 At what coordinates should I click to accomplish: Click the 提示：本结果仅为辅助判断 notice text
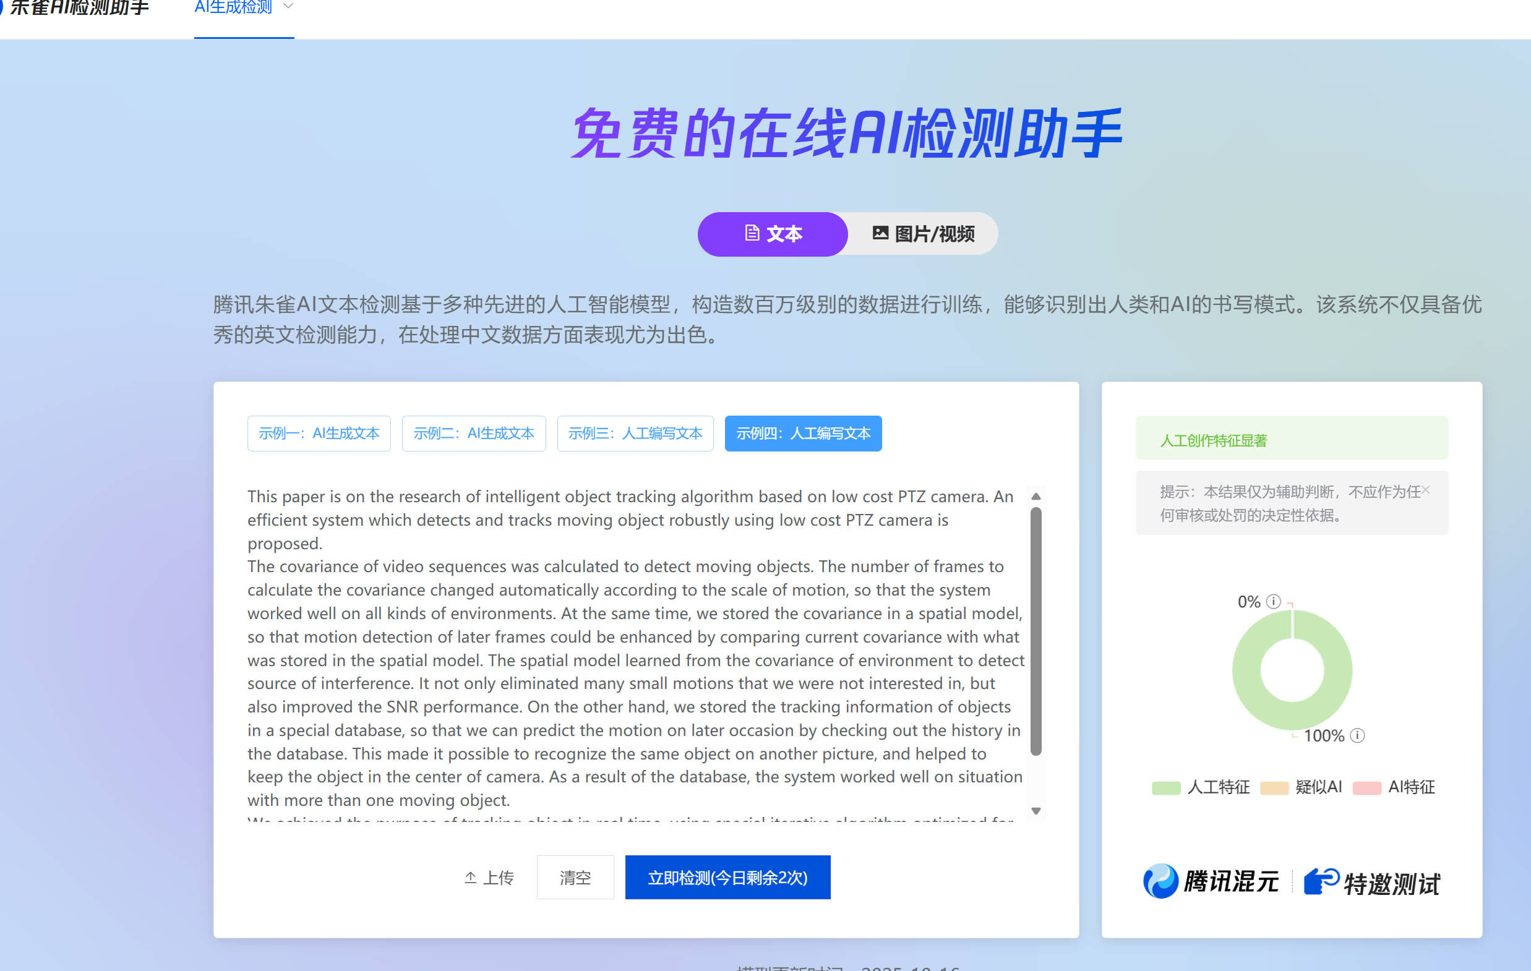point(1290,503)
